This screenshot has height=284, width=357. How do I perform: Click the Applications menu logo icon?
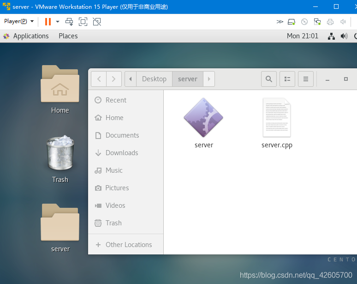pyautogui.click(x=6, y=36)
